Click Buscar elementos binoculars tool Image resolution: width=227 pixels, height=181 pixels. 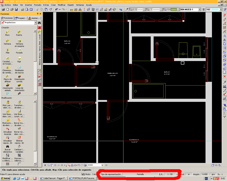tap(8, 149)
